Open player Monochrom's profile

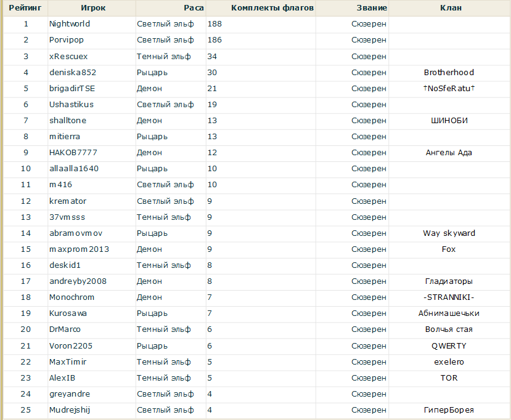(72, 297)
